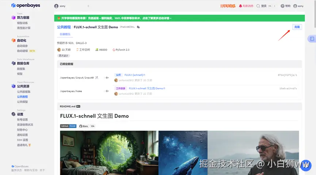This screenshot has height=175, width=316.
Task: Click 关于 footer link
Action: (42, 170)
